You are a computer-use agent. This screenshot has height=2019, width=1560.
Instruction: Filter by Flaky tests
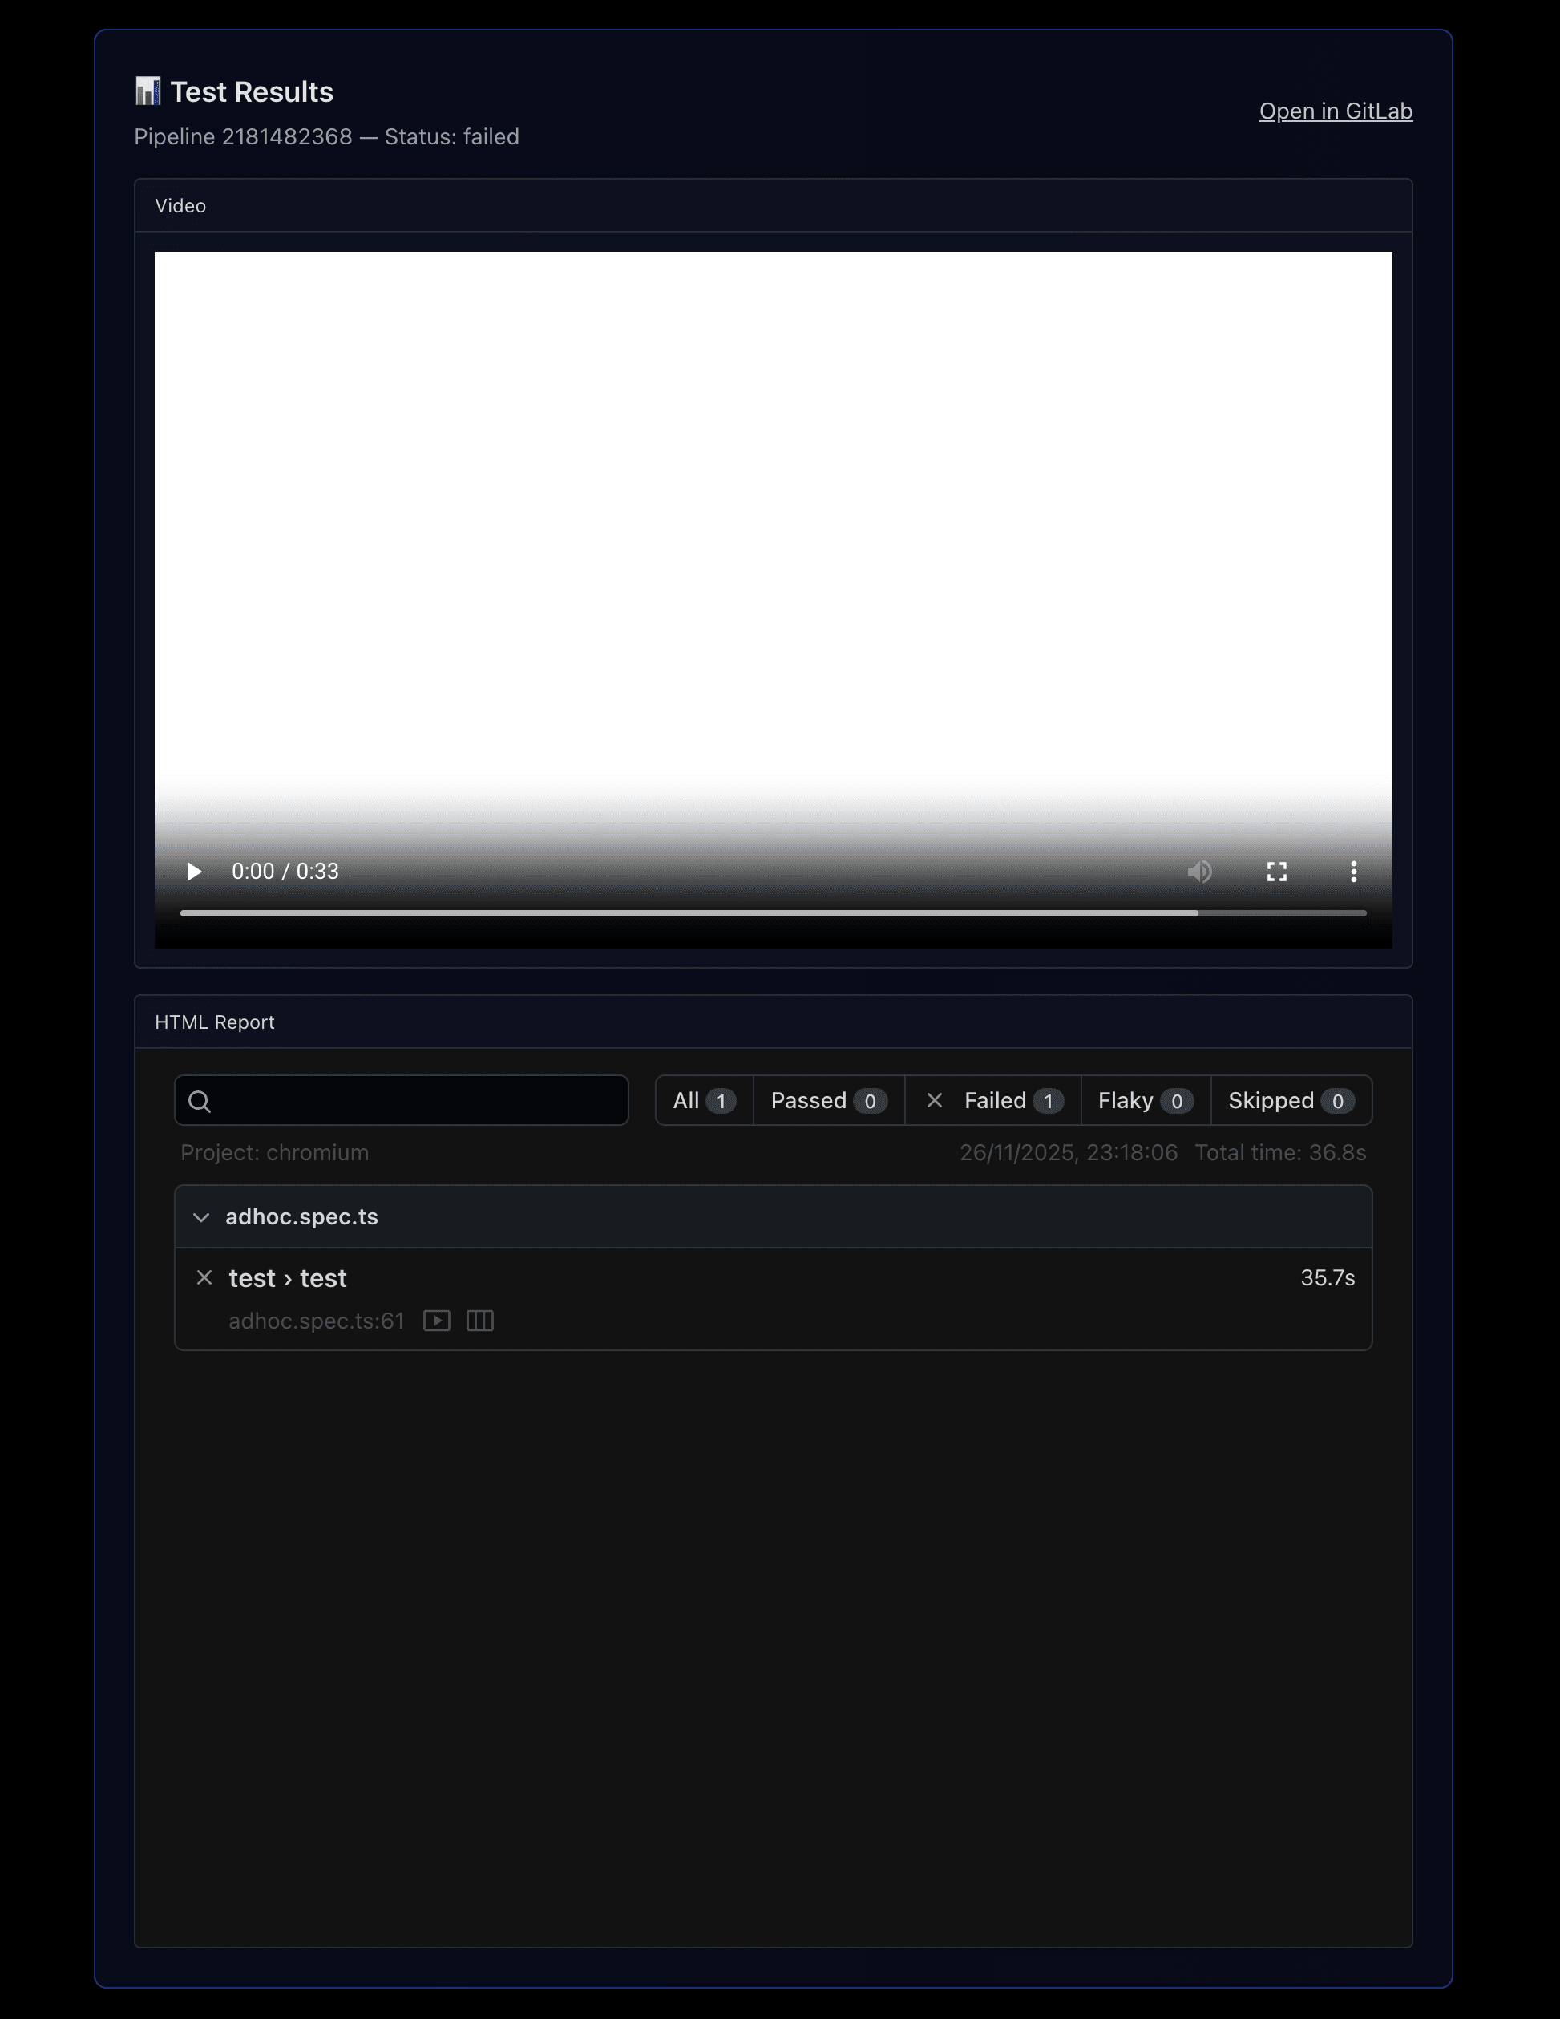[x=1145, y=1101]
